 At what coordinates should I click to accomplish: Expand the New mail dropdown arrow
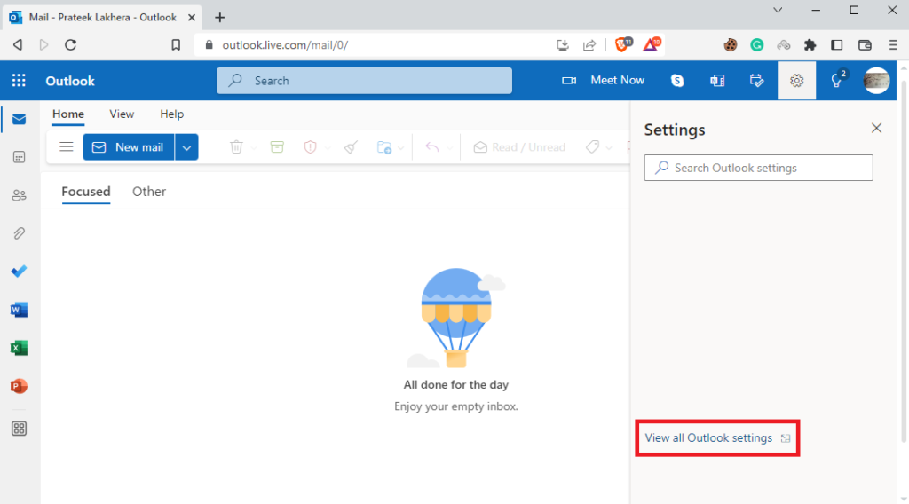pos(186,147)
